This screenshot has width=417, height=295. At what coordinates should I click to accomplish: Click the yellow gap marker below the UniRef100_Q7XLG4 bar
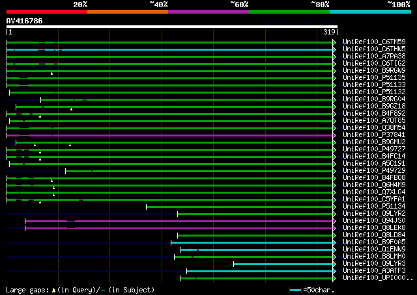point(53,195)
